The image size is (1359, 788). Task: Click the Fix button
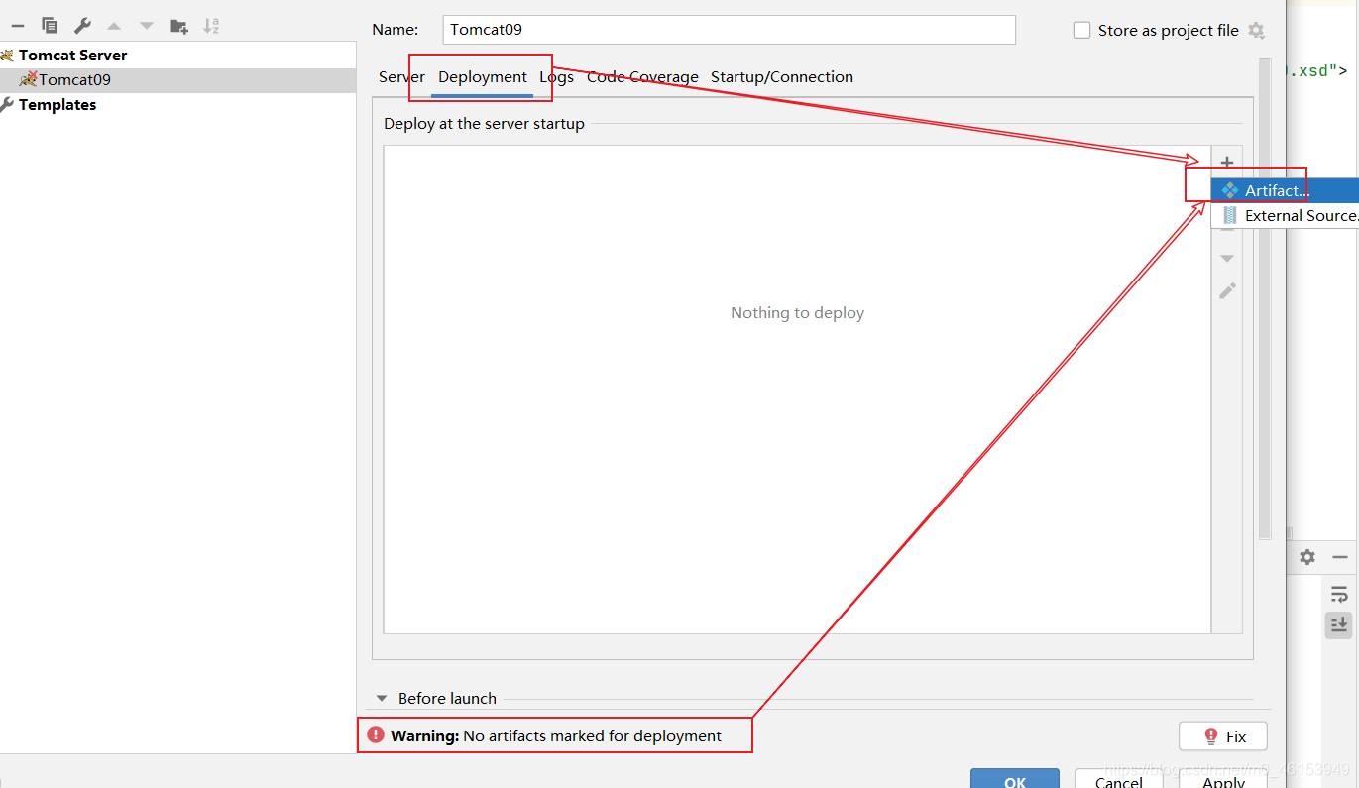(x=1223, y=736)
